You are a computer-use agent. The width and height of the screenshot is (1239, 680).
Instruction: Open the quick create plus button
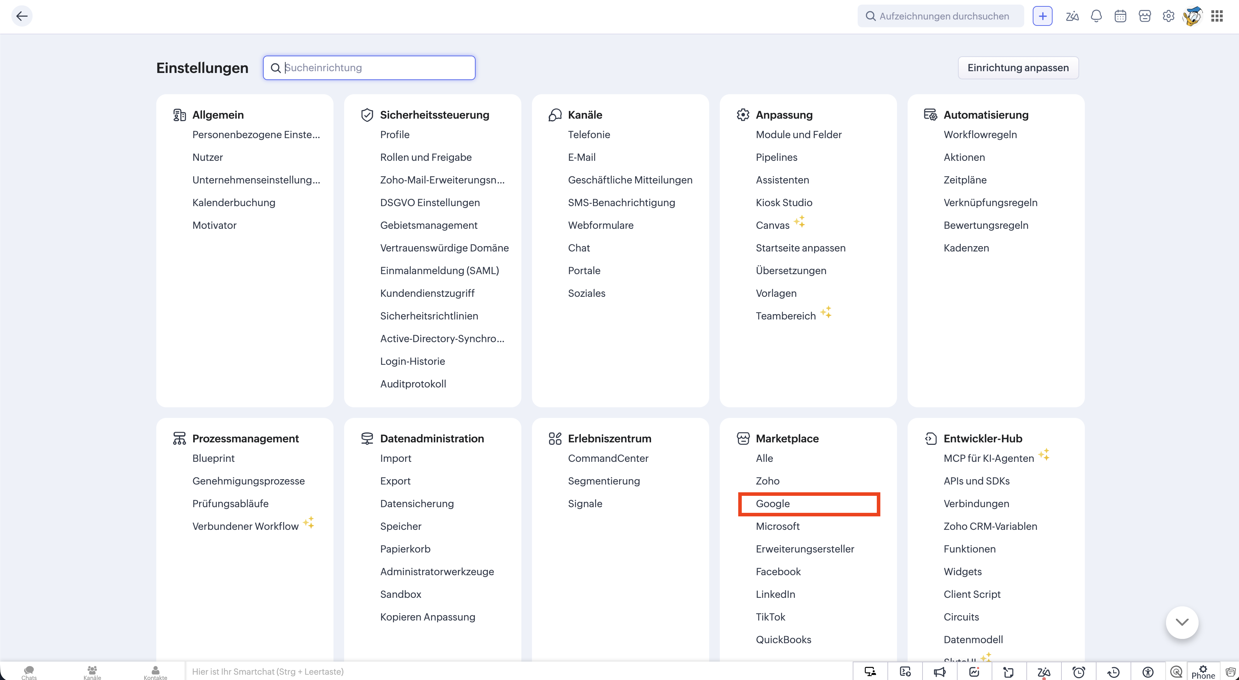point(1042,16)
